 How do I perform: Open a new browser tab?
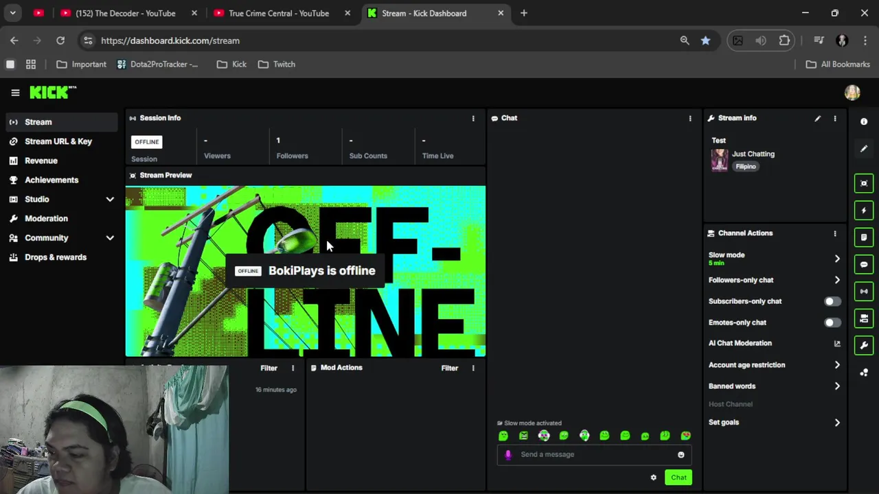(524, 13)
